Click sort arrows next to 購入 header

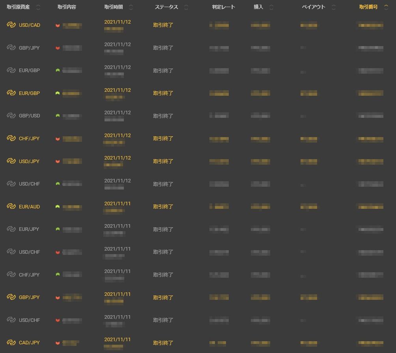point(271,7)
